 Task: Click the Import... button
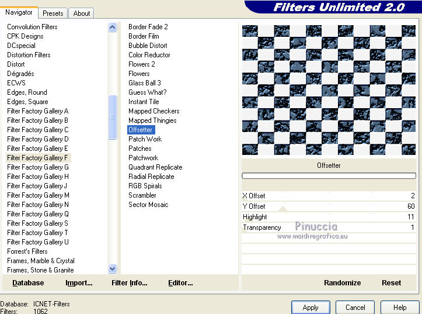coord(79,283)
